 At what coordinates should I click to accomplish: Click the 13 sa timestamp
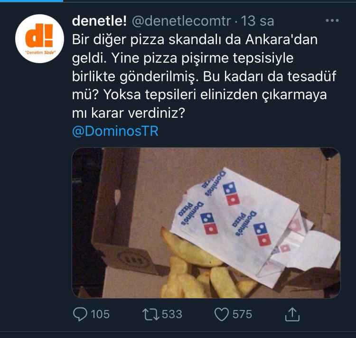click(x=258, y=21)
